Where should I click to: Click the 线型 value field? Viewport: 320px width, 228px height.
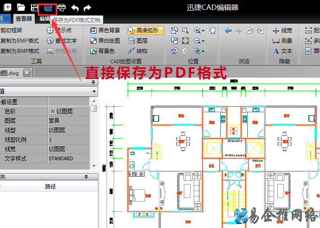pos(69,130)
